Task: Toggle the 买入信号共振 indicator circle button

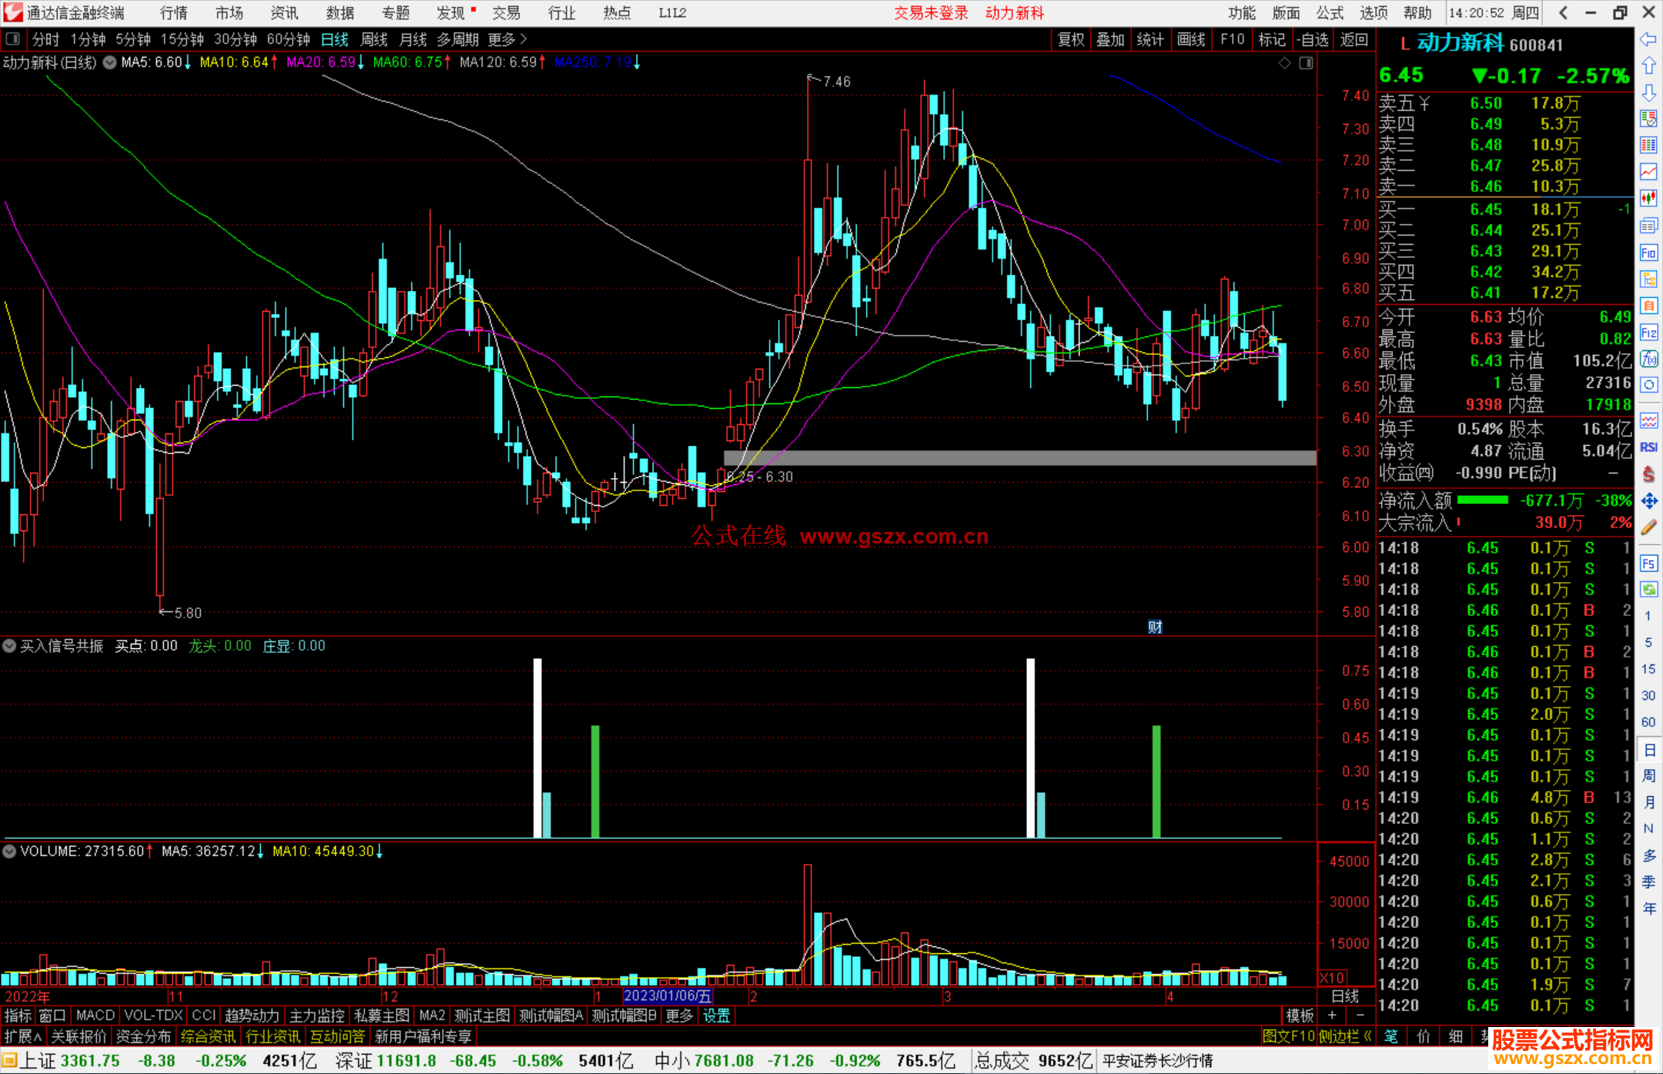Action: point(10,646)
